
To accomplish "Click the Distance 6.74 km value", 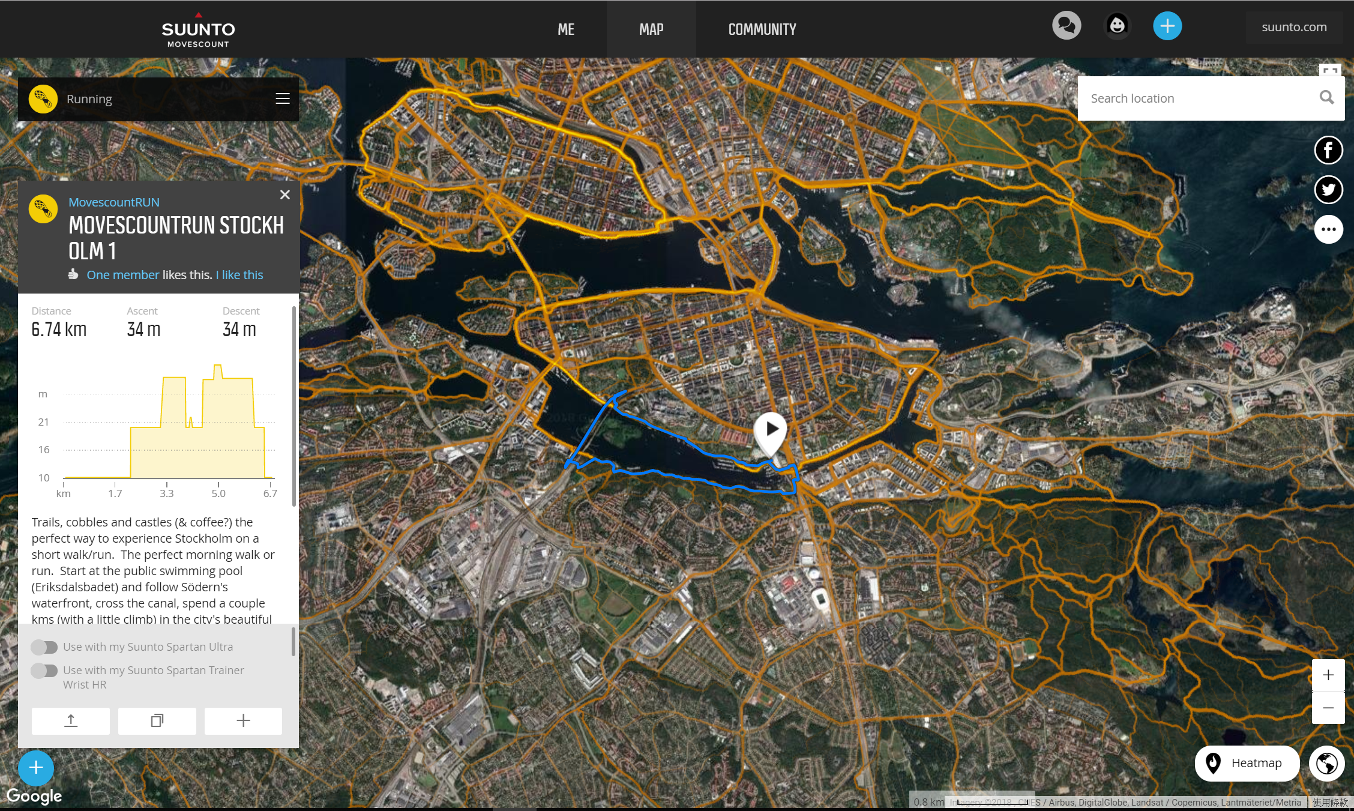I will (59, 330).
